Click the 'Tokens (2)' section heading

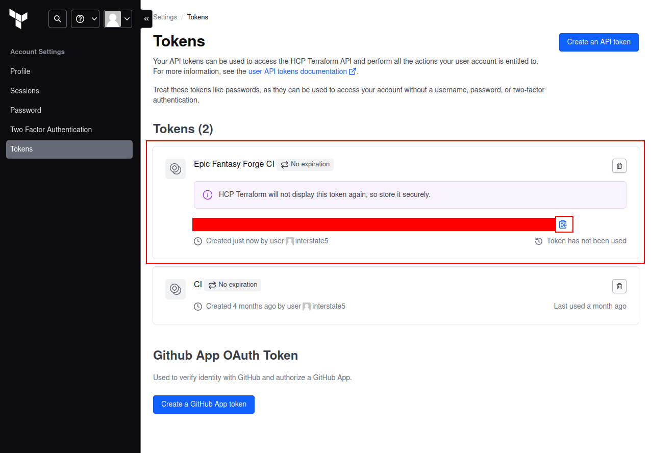pyautogui.click(x=183, y=129)
